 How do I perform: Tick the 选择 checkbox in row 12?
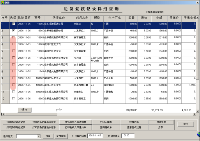14,98
